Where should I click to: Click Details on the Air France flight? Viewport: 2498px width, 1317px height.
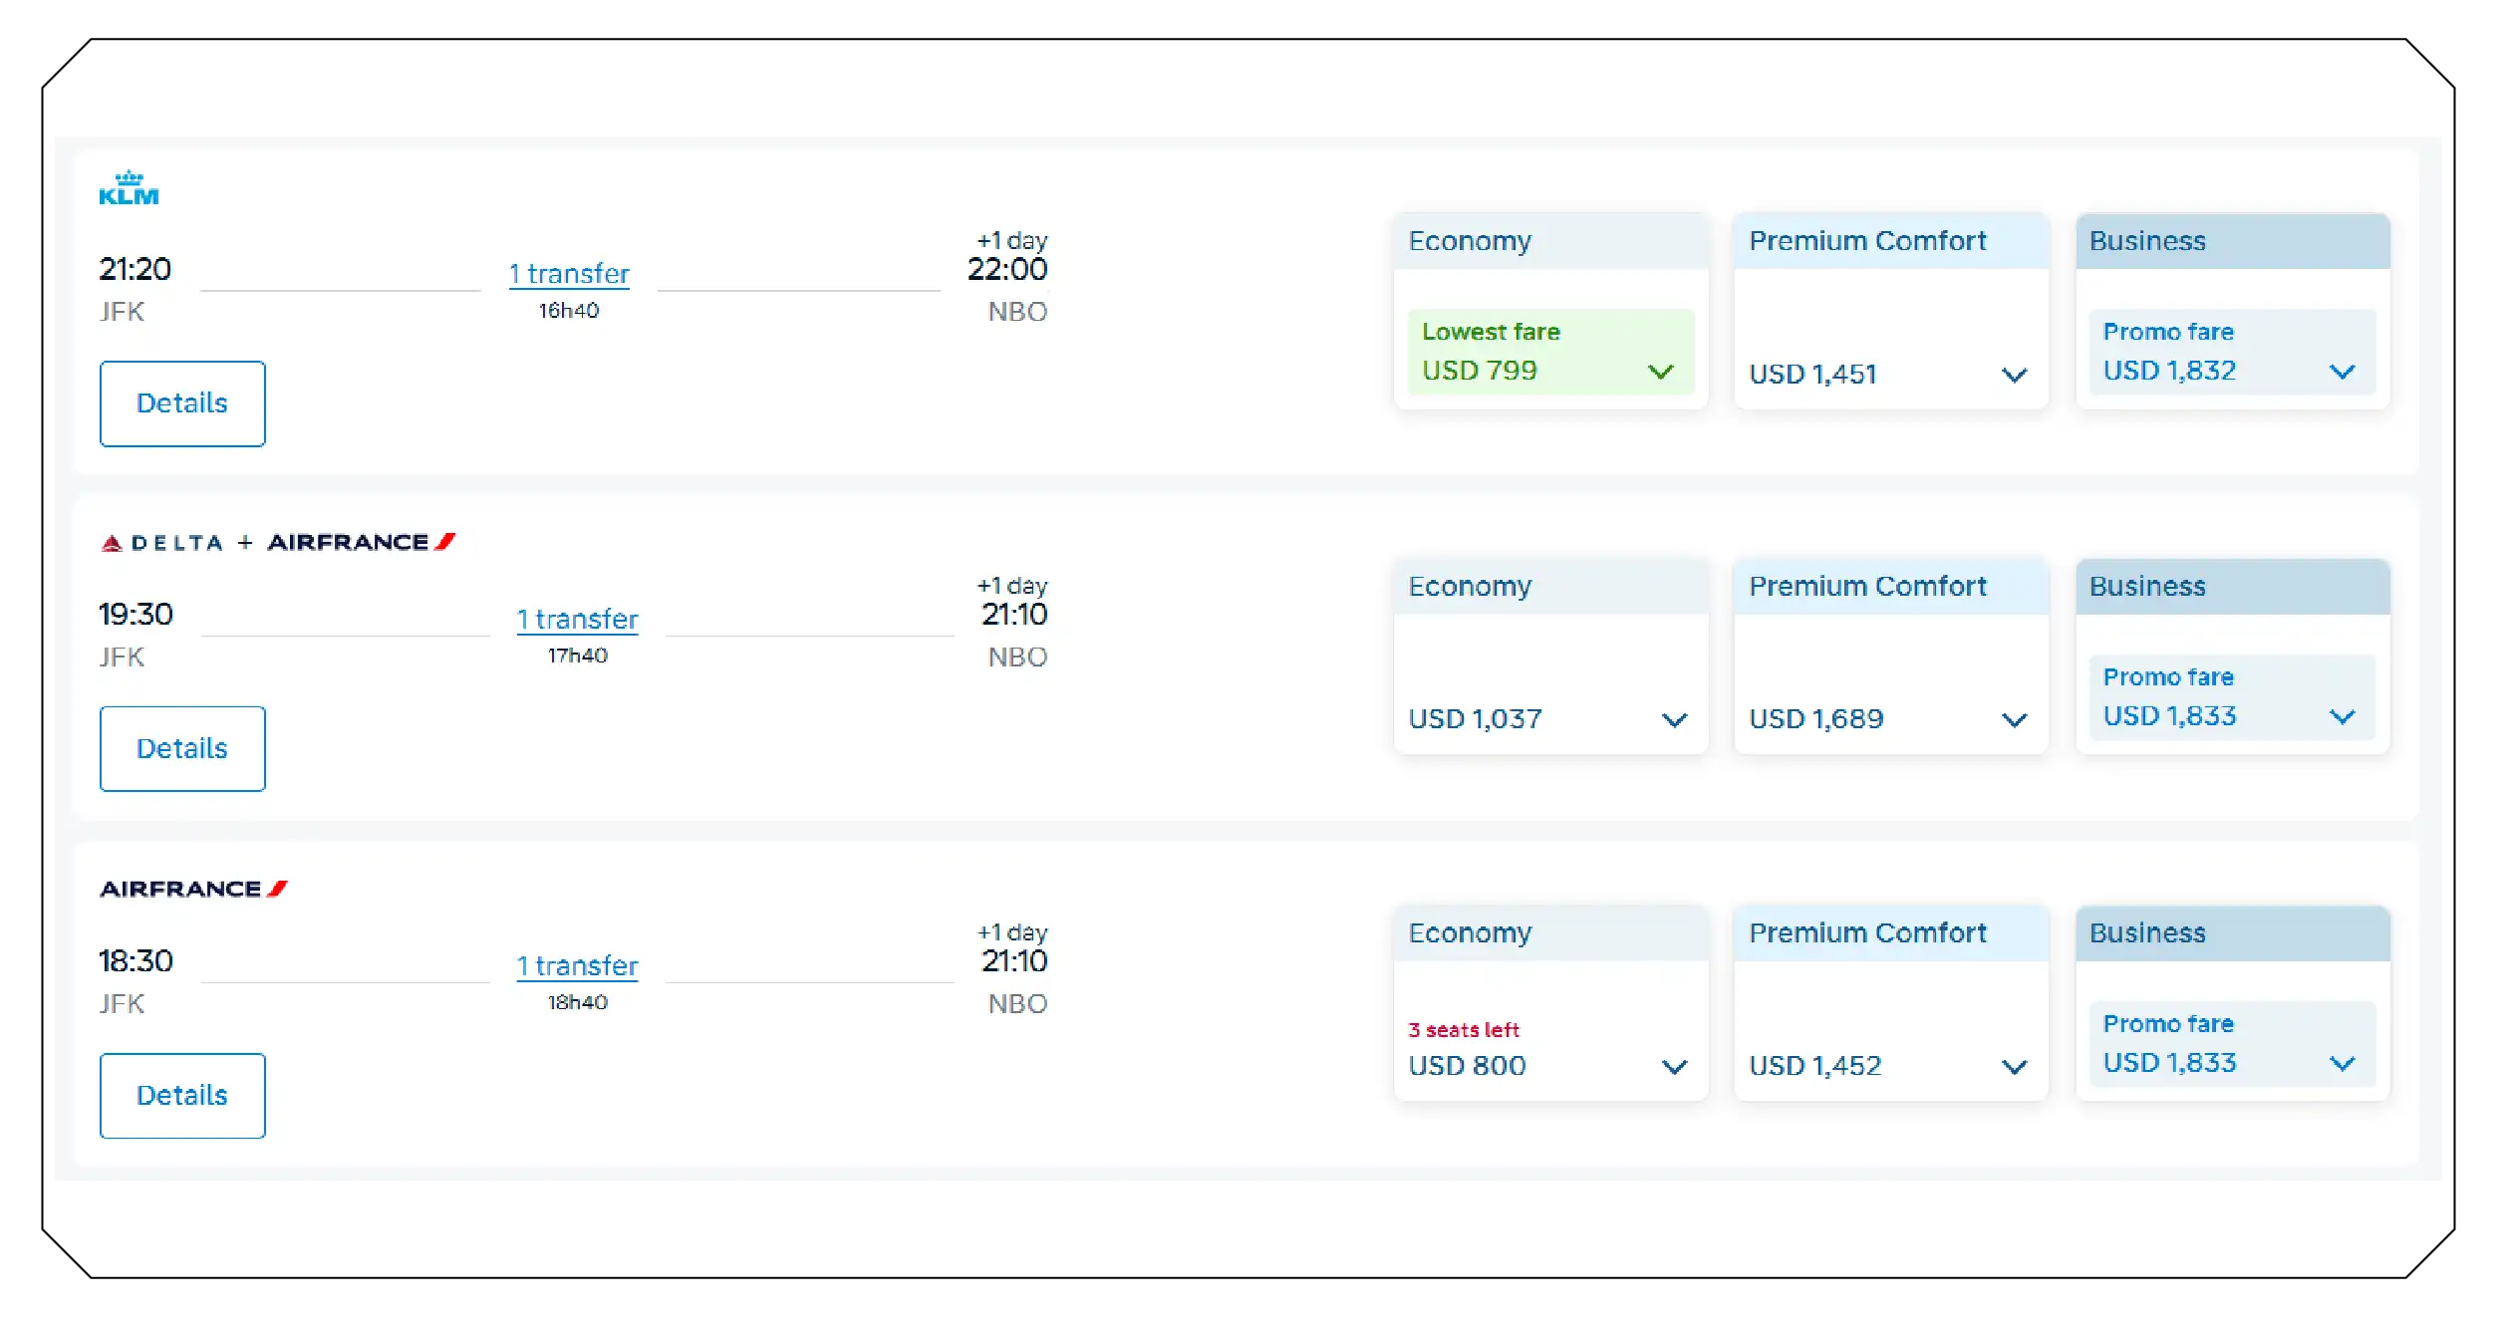tap(182, 1095)
